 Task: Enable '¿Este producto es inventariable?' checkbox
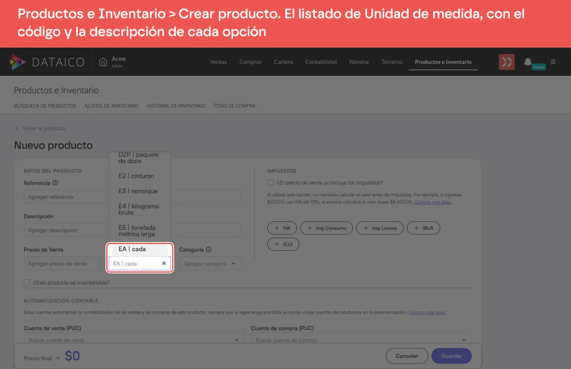(27, 282)
